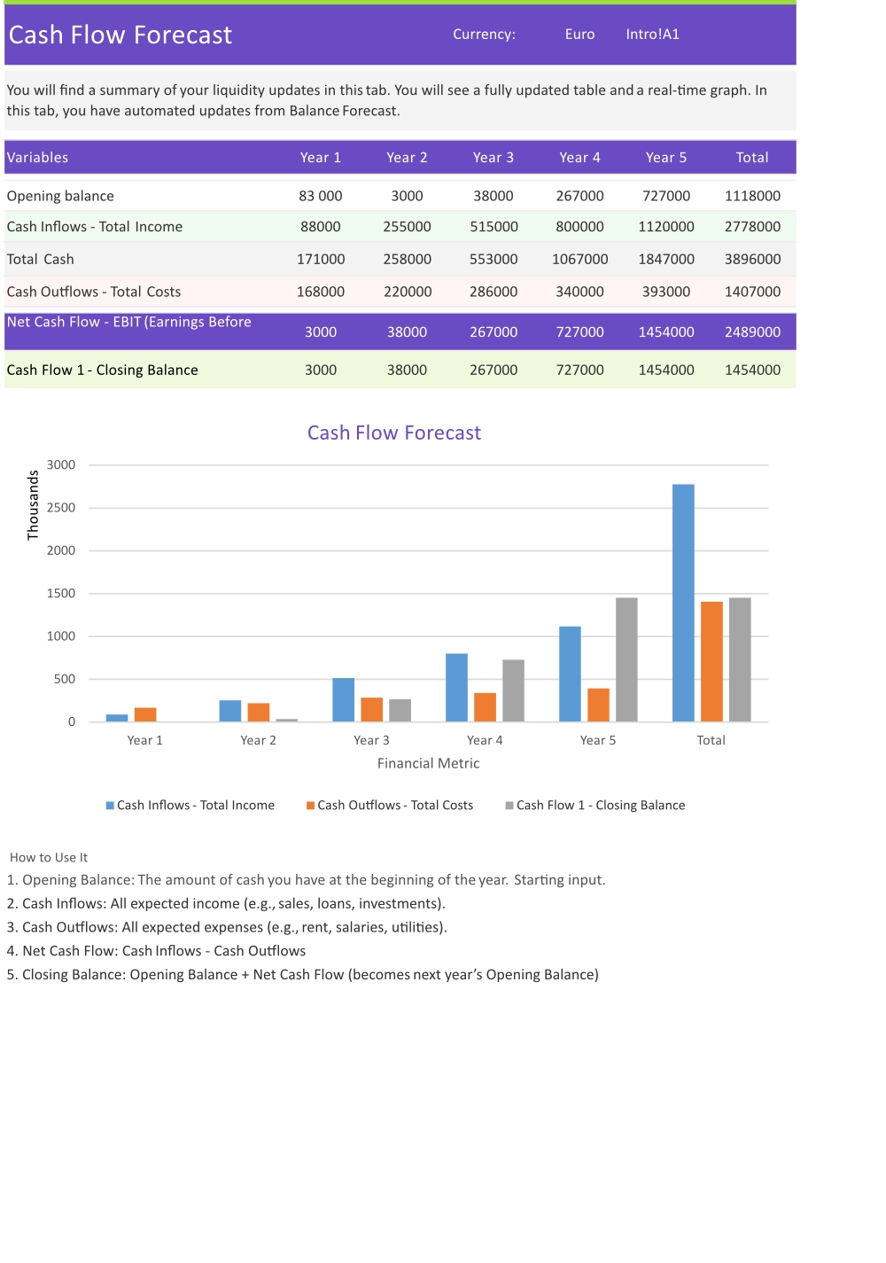886x1263 pixels.
Task: Select the Thousands vertical axis label
Action: pos(33,505)
